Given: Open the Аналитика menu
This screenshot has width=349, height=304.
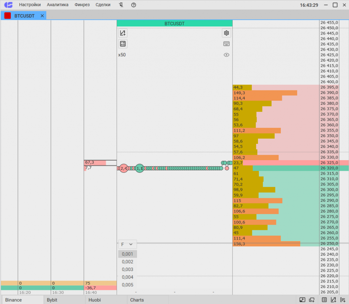Looking at the screenshot, I should point(58,5).
